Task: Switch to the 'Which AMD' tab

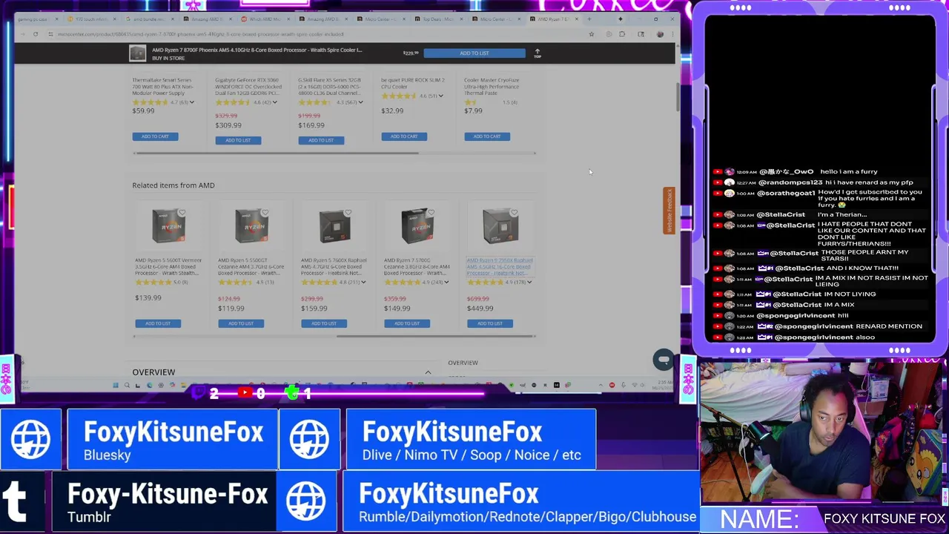Action: pyautogui.click(x=265, y=19)
